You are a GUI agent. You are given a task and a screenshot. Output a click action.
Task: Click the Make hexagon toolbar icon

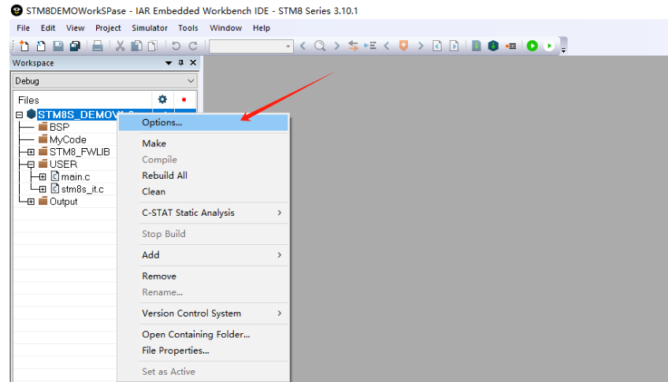[493, 46]
